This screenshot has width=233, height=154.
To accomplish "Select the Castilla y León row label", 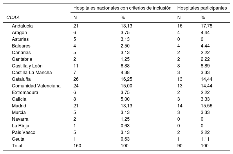I will (27, 66).
